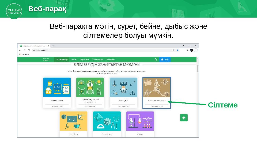Open the zoom magnifier in address bar
This screenshot has height=144, width=257.
coord(173,50)
